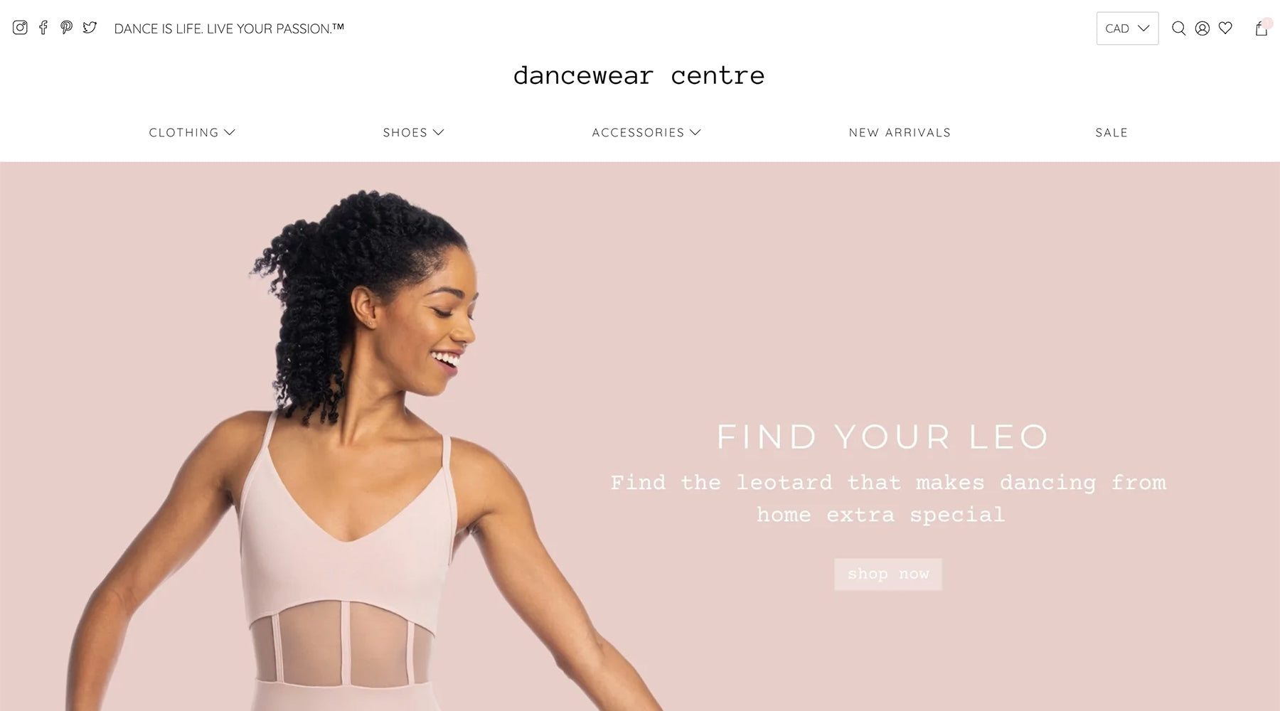
Task: Open the Instagram social link
Action: click(20, 28)
